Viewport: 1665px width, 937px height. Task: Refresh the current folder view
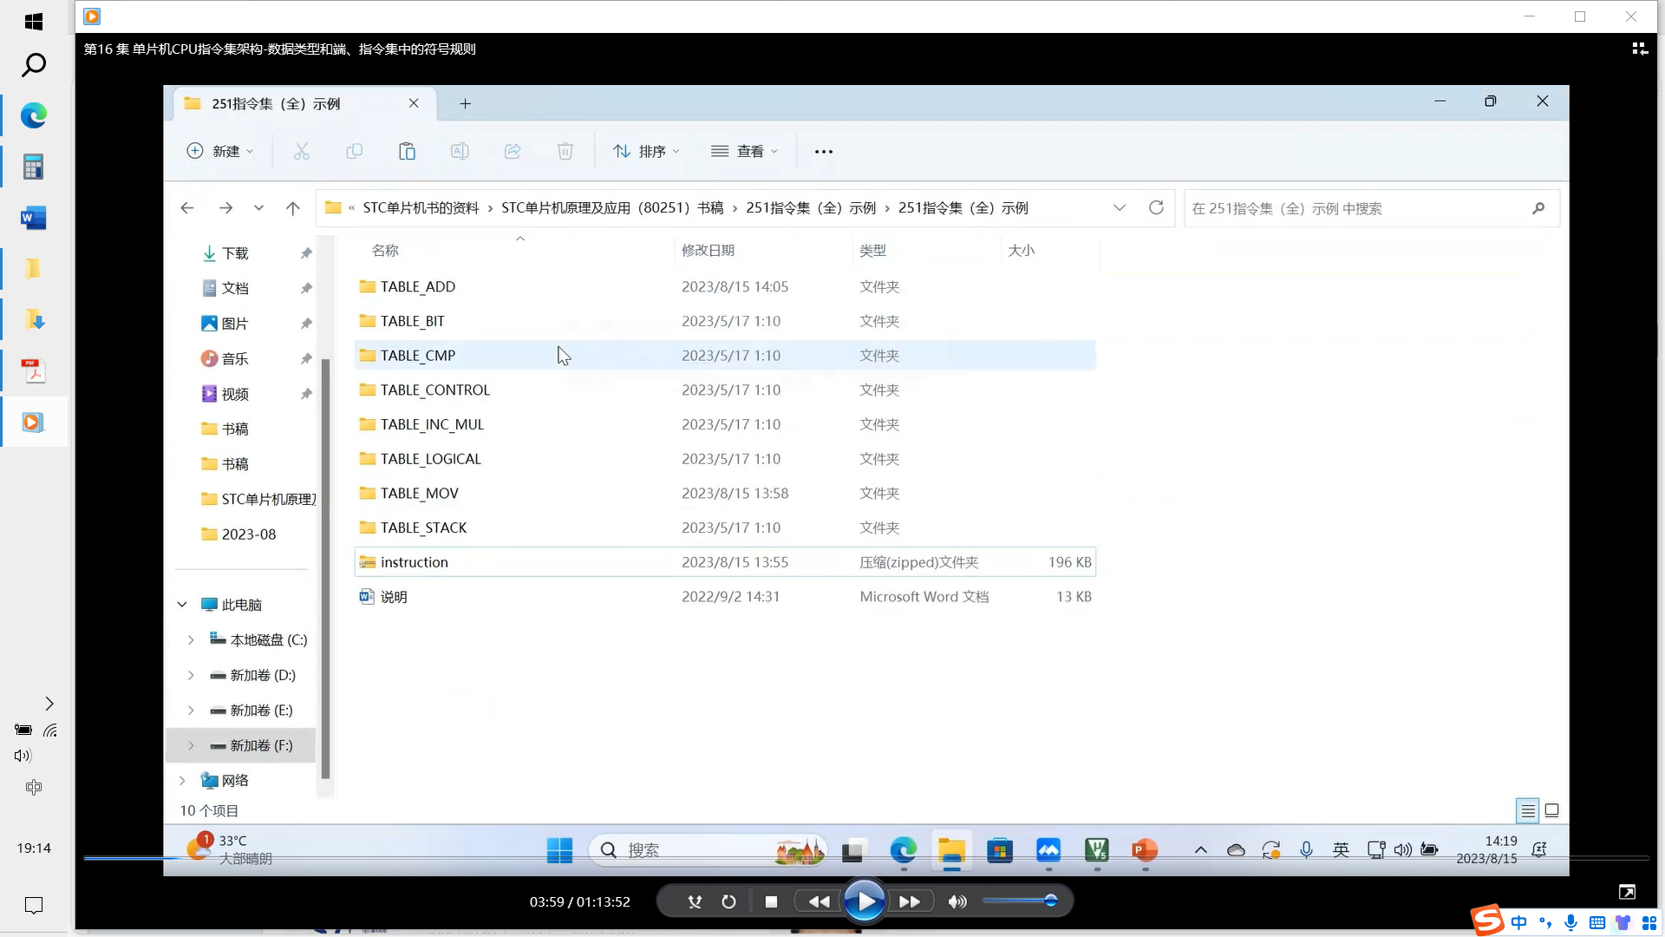(x=1156, y=207)
